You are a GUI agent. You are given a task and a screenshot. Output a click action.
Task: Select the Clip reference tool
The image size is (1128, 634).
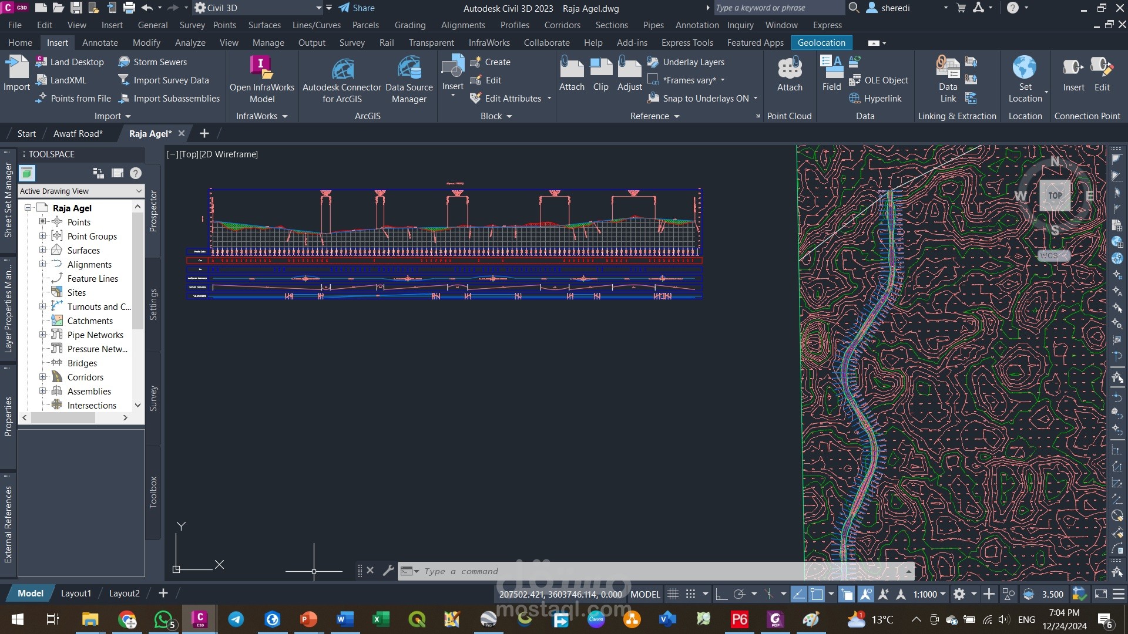click(x=600, y=73)
